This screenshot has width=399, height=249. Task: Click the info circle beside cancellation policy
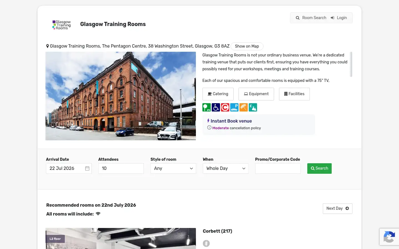click(209, 128)
